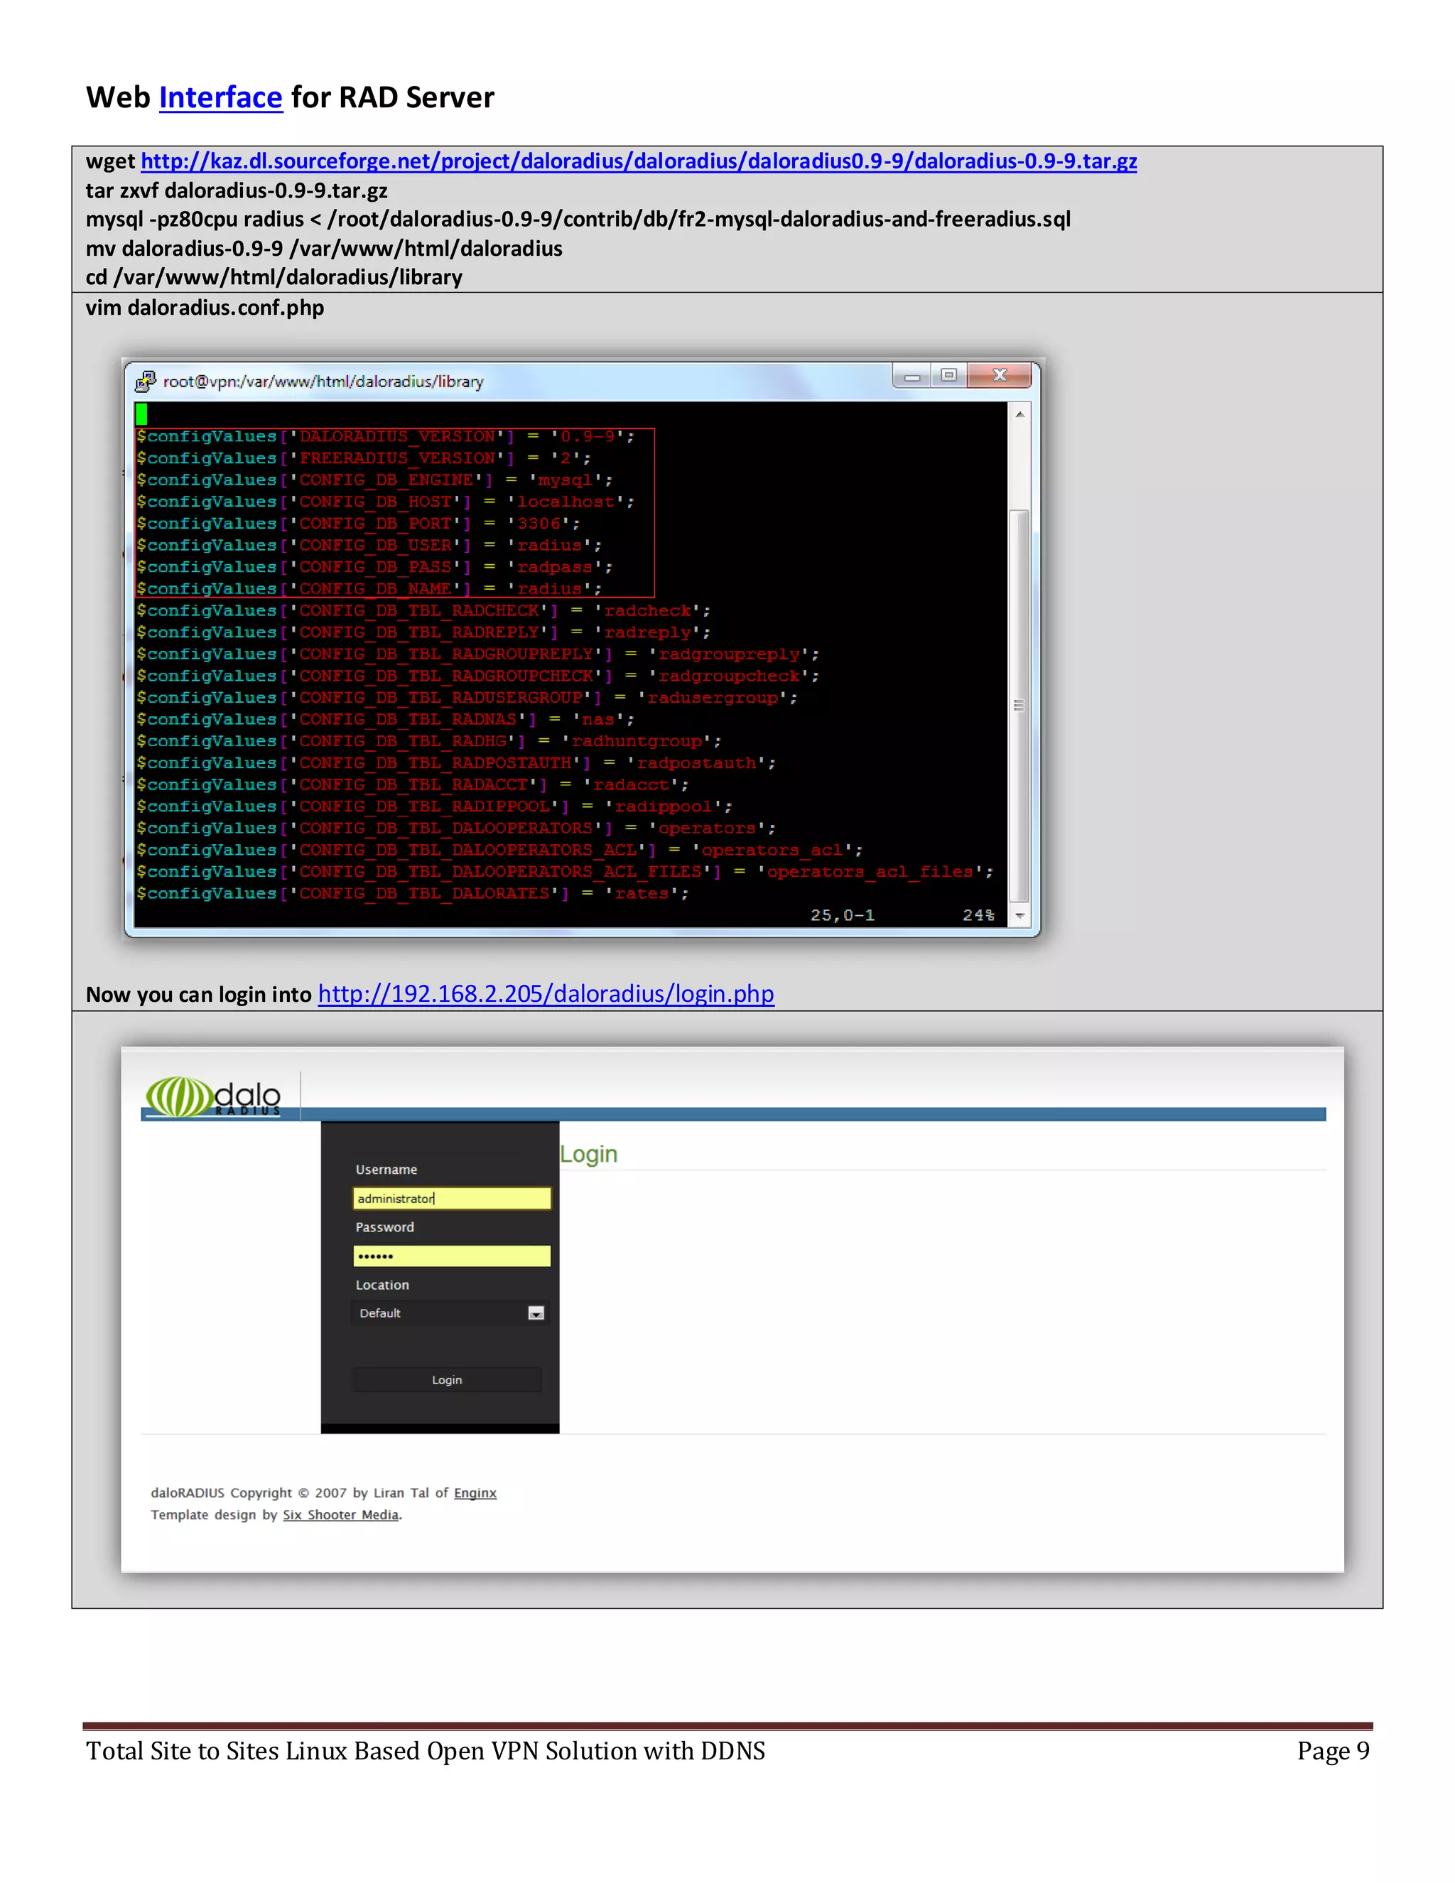Click the terminal line with CONFIG_DB_TBL_DALORATES
Screen dimensions: 1455x1883
(412, 893)
